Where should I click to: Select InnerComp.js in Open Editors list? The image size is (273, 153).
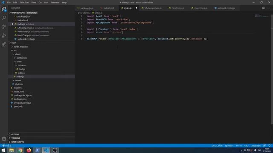point(24,35)
